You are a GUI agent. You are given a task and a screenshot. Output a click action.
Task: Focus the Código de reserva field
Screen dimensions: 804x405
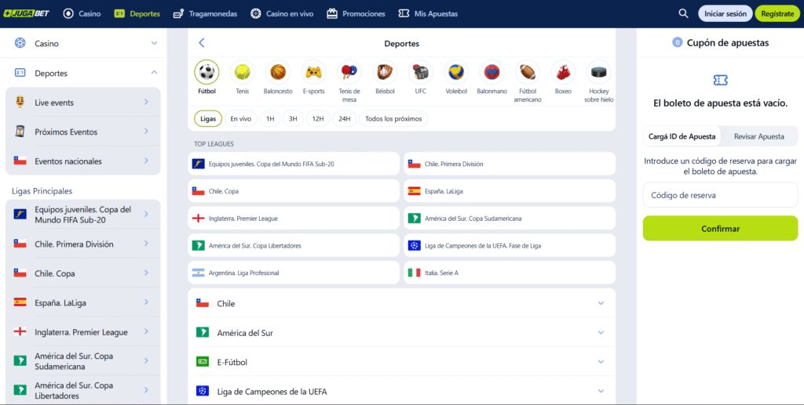[721, 195]
